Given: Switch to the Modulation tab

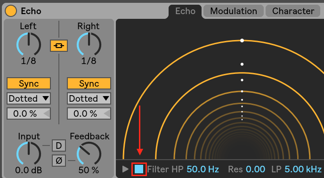Looking at the screenshot, I should 234,11.
